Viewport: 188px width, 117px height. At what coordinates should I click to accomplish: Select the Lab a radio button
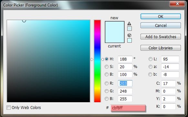[150, 67]
